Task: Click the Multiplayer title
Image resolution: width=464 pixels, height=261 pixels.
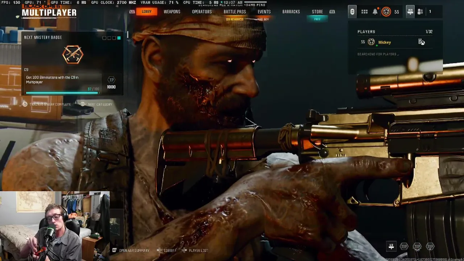Action: [x=49, y=13]
